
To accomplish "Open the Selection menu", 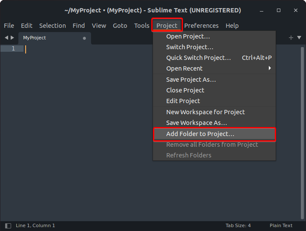I will point(53,26).
